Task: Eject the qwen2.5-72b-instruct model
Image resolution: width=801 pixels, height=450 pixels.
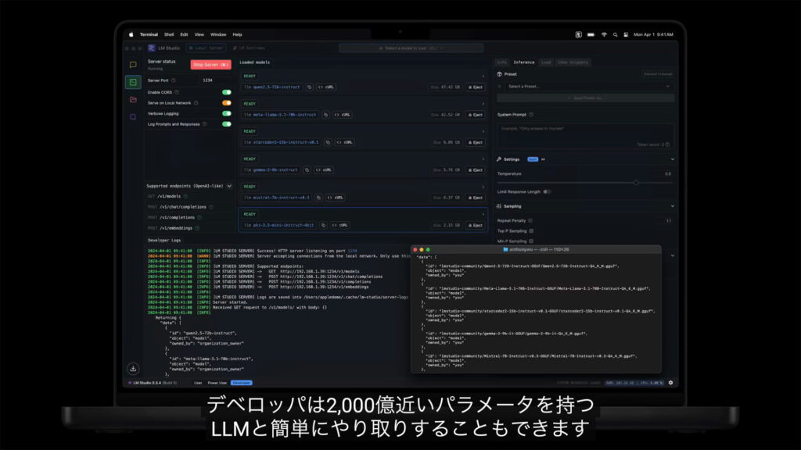Action: (475, 87)
